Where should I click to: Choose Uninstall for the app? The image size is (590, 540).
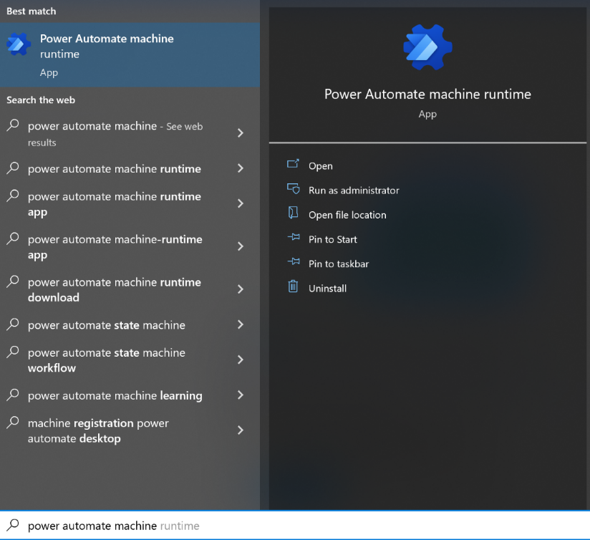click(x=327, y=288)
